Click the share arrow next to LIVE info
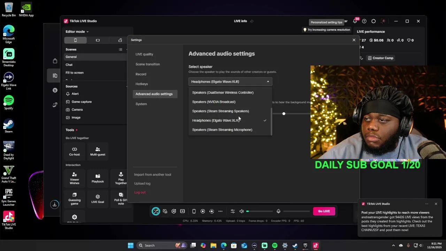This screenshot has height=251, width=446. (252, 21)
